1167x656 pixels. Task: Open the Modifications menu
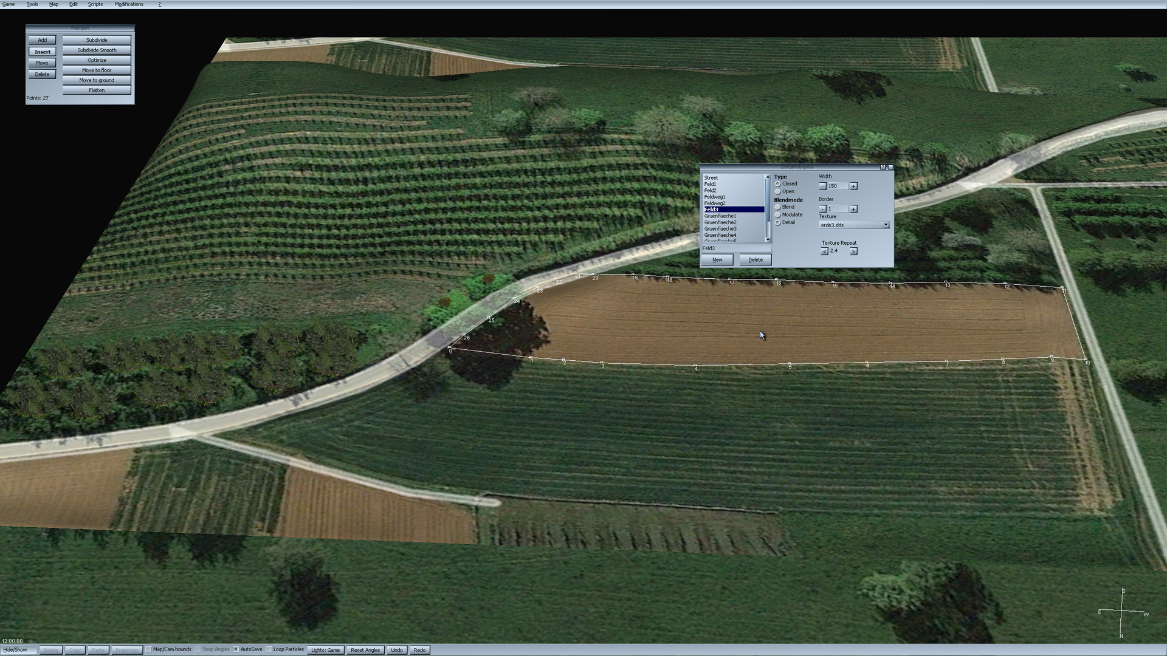tap(129, 4)
